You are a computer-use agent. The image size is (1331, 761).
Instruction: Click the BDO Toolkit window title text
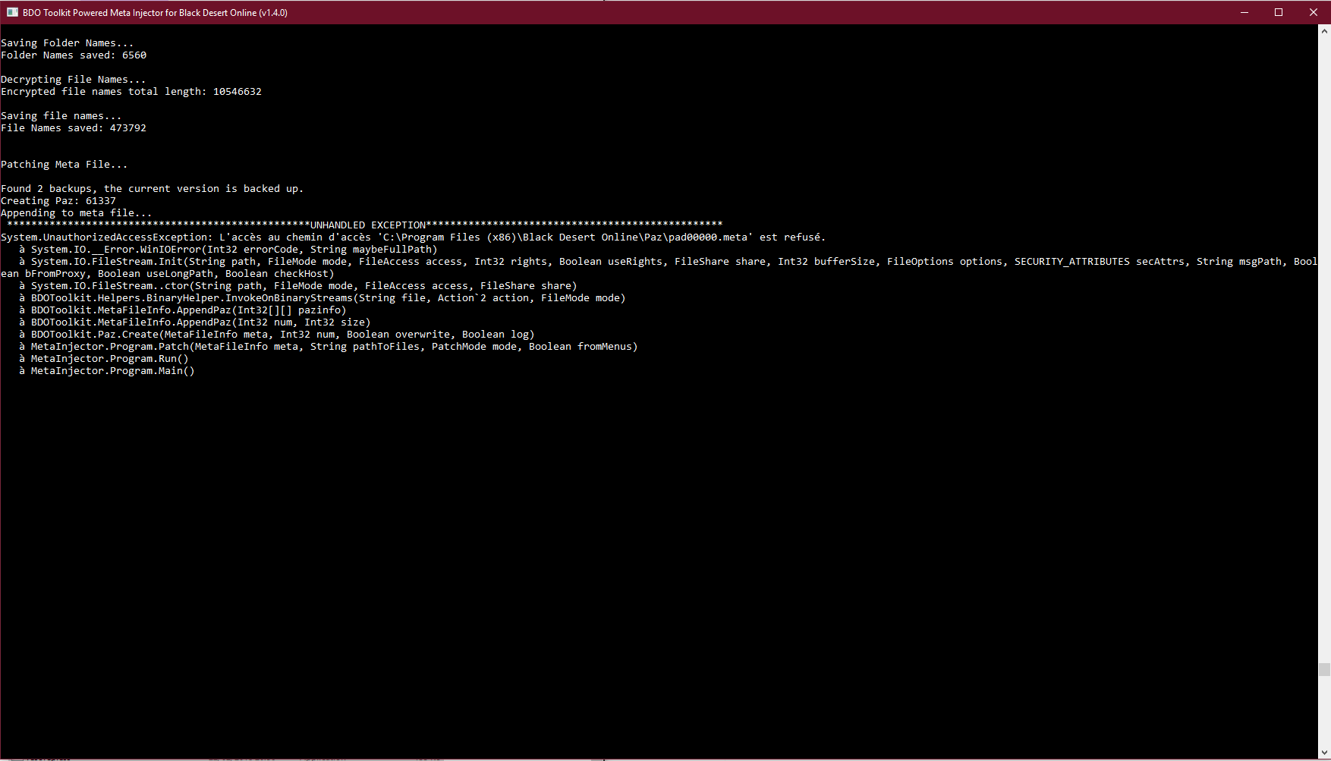point(155,13)
